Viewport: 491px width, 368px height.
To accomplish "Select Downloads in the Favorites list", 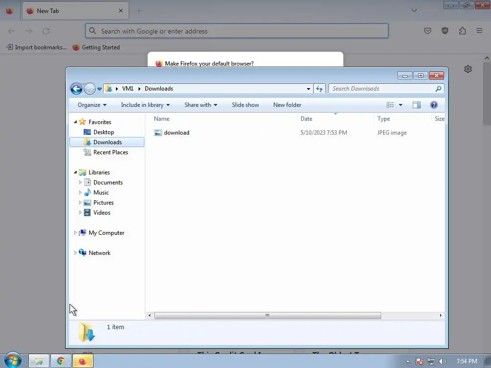I will coord(107,142).
